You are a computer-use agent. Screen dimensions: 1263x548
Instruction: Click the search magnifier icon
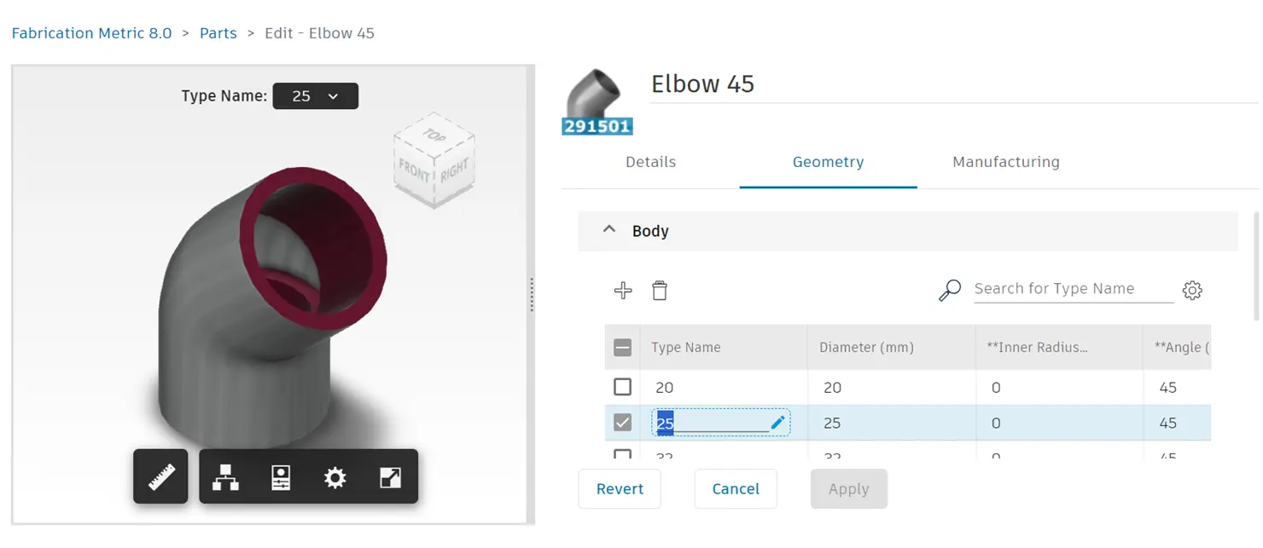[949, 290]
